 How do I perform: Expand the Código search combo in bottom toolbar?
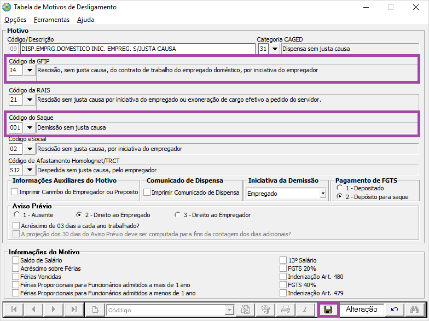point(229,310)
